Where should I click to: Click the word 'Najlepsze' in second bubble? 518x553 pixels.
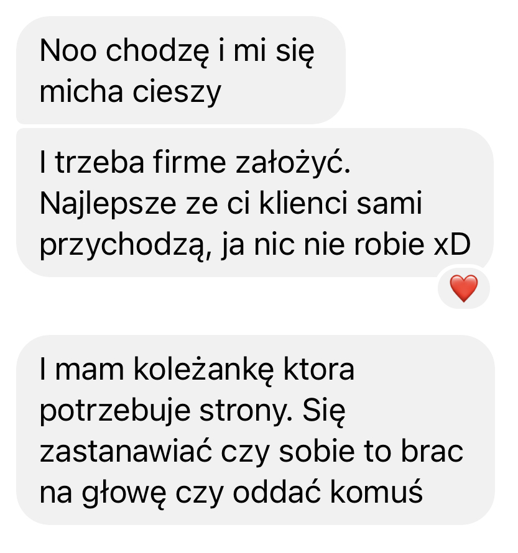(x=108, y=204)
